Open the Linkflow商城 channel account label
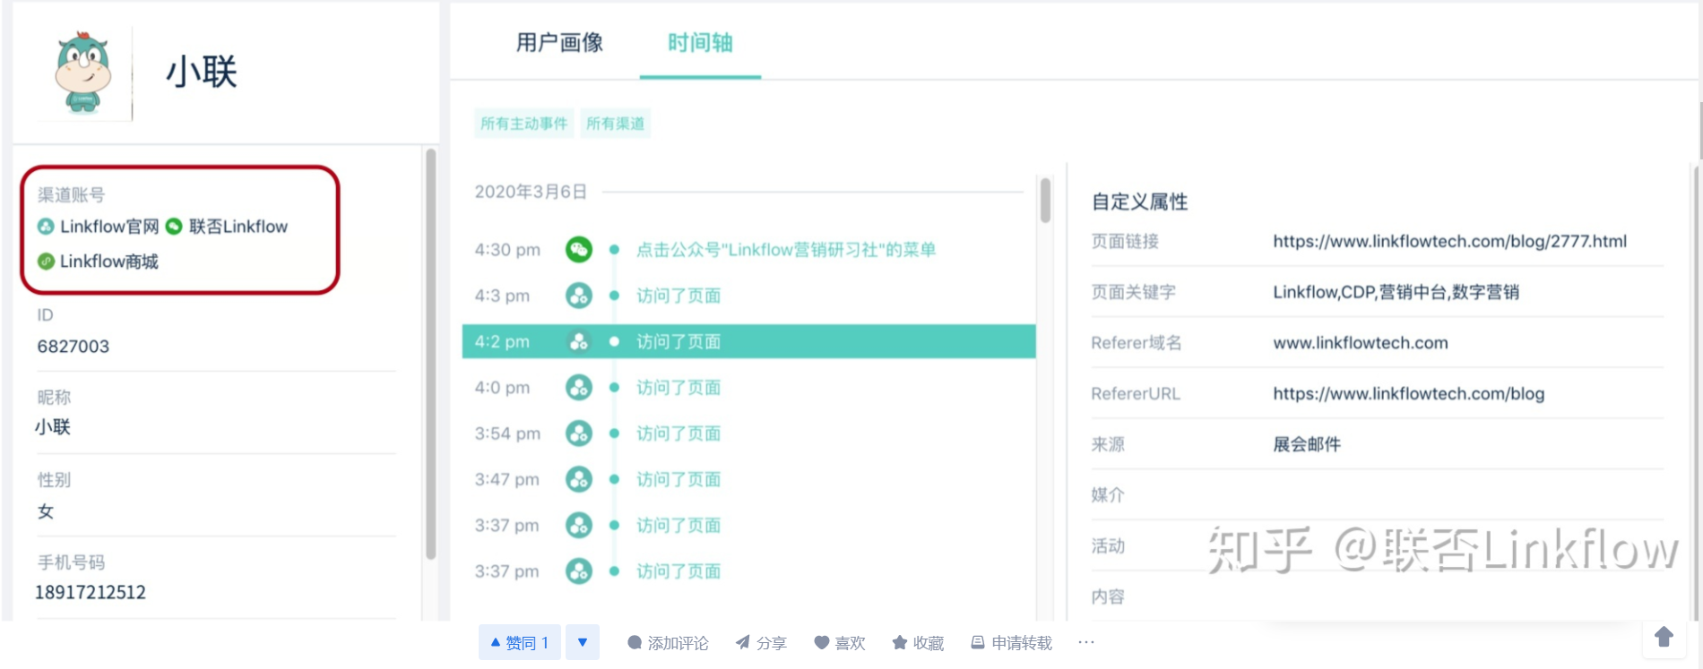This screenshot has width=1703, height=669. 109,262
